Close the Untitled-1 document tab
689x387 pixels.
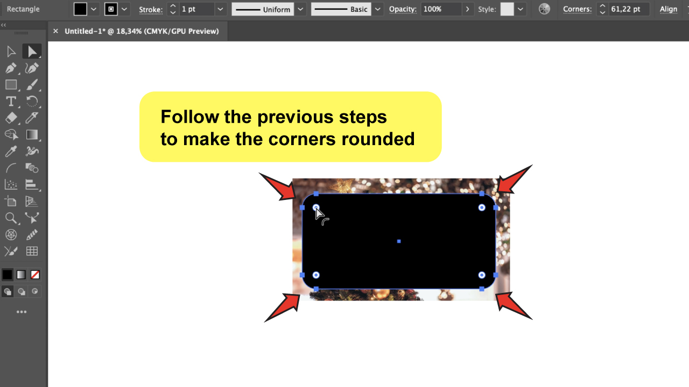click(x=55, y=31)
